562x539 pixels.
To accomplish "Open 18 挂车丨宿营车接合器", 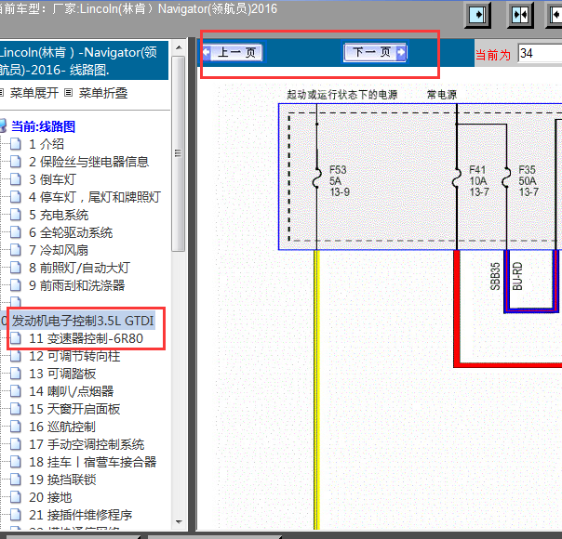I will coord(92,462).
